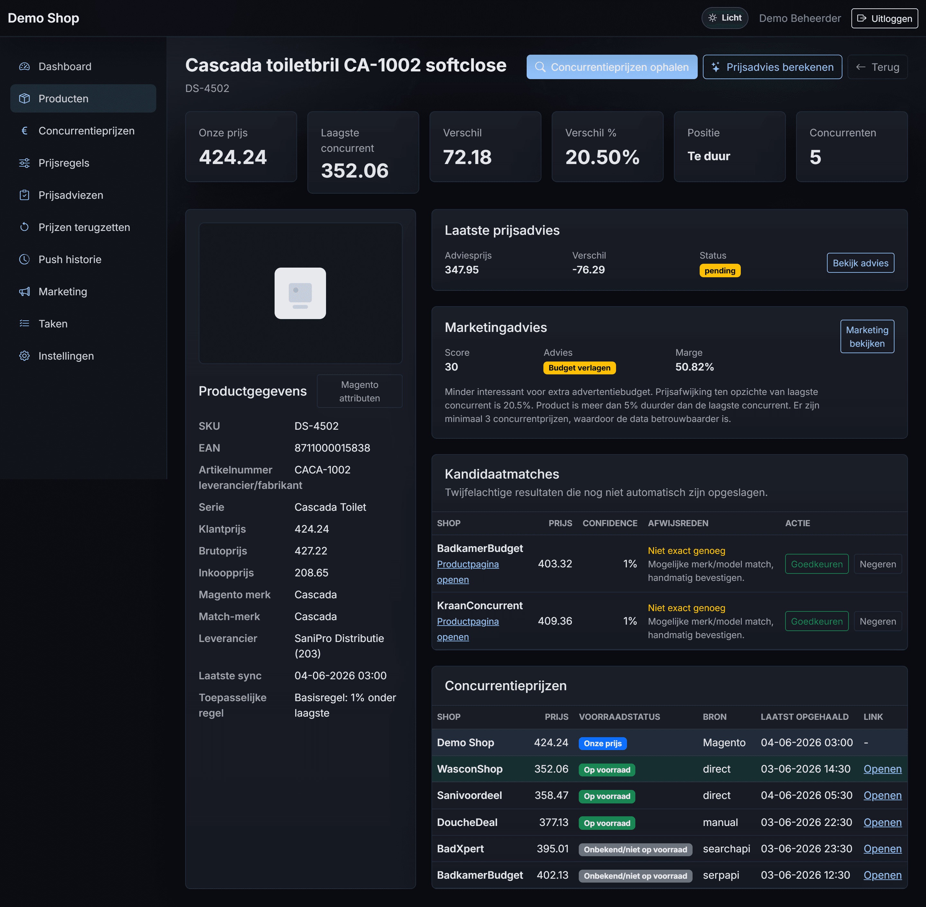
Task: Click the pending status badge
Action: (719, 270)
